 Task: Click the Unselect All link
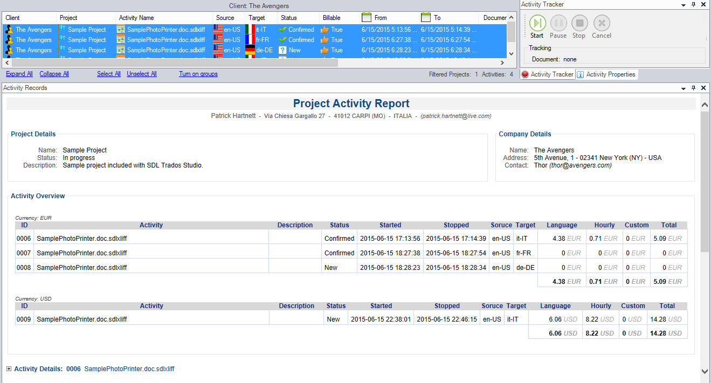click(x=142, y=74)
